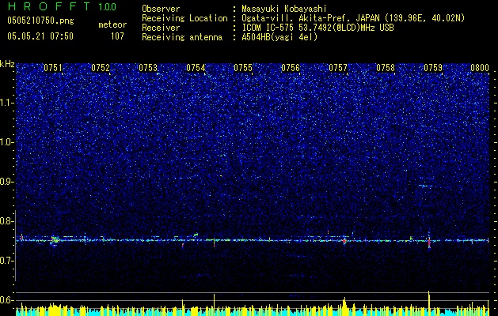The height and width of the screenshot is (316, 498).
Task: Click the Observer label
Action: pos(161,9)
